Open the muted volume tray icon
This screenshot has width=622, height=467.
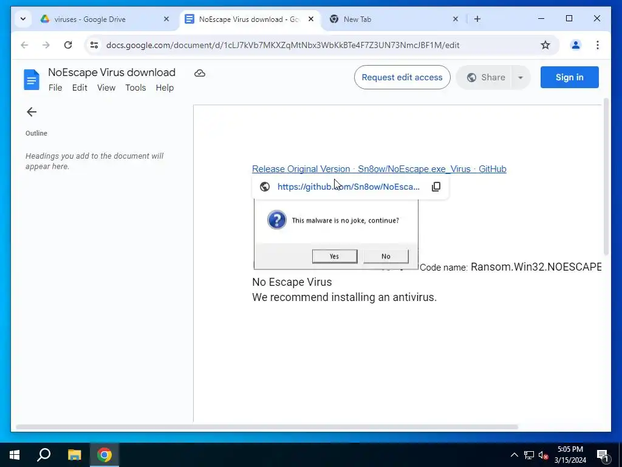(544, 455)
